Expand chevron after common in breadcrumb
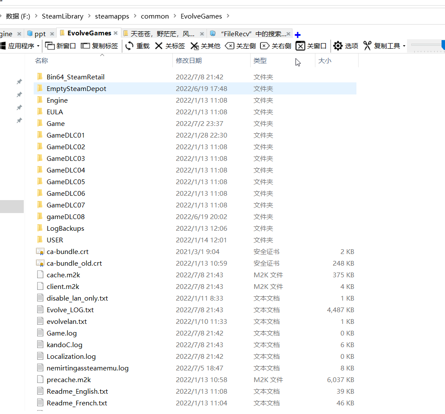This screenshot has height=414, width=445. click(175, 16)
